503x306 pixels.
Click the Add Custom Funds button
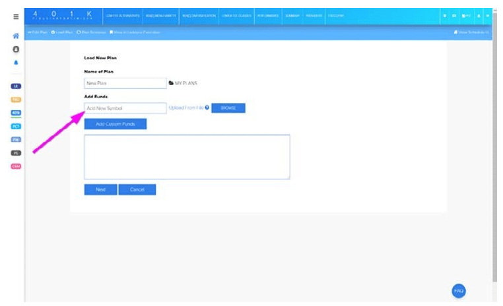115,124
